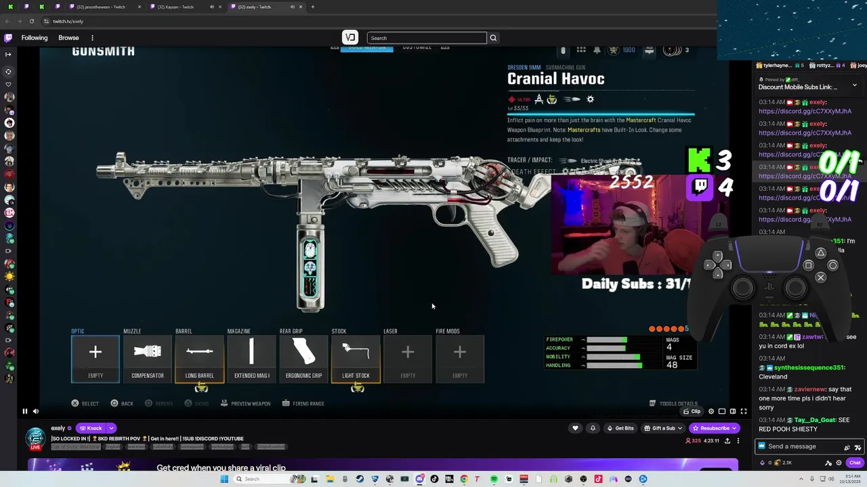Open the Browse page
Viewport: 867px width, 487px height.
pyautogui.click(x=68, y=38)
